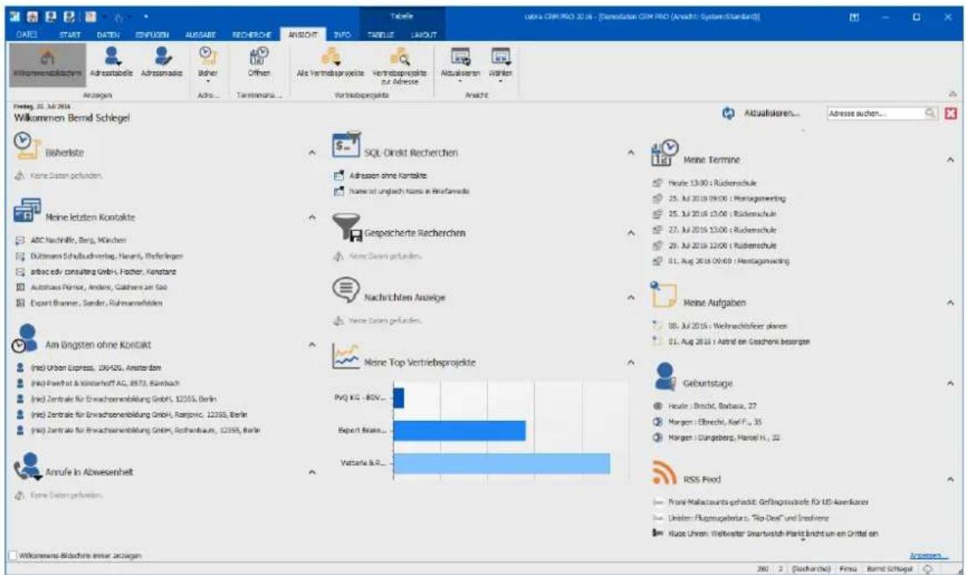Select 'arboc edv consulting GmbH, Fischer, Konstanz'
This screenshot has width=966, height=575.
(x=103, y=272)
